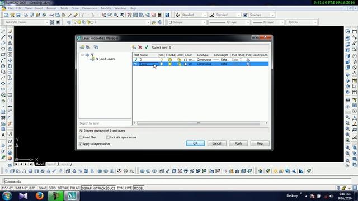
Task: Click the Windows Start button
Action: tap(7, 196)
